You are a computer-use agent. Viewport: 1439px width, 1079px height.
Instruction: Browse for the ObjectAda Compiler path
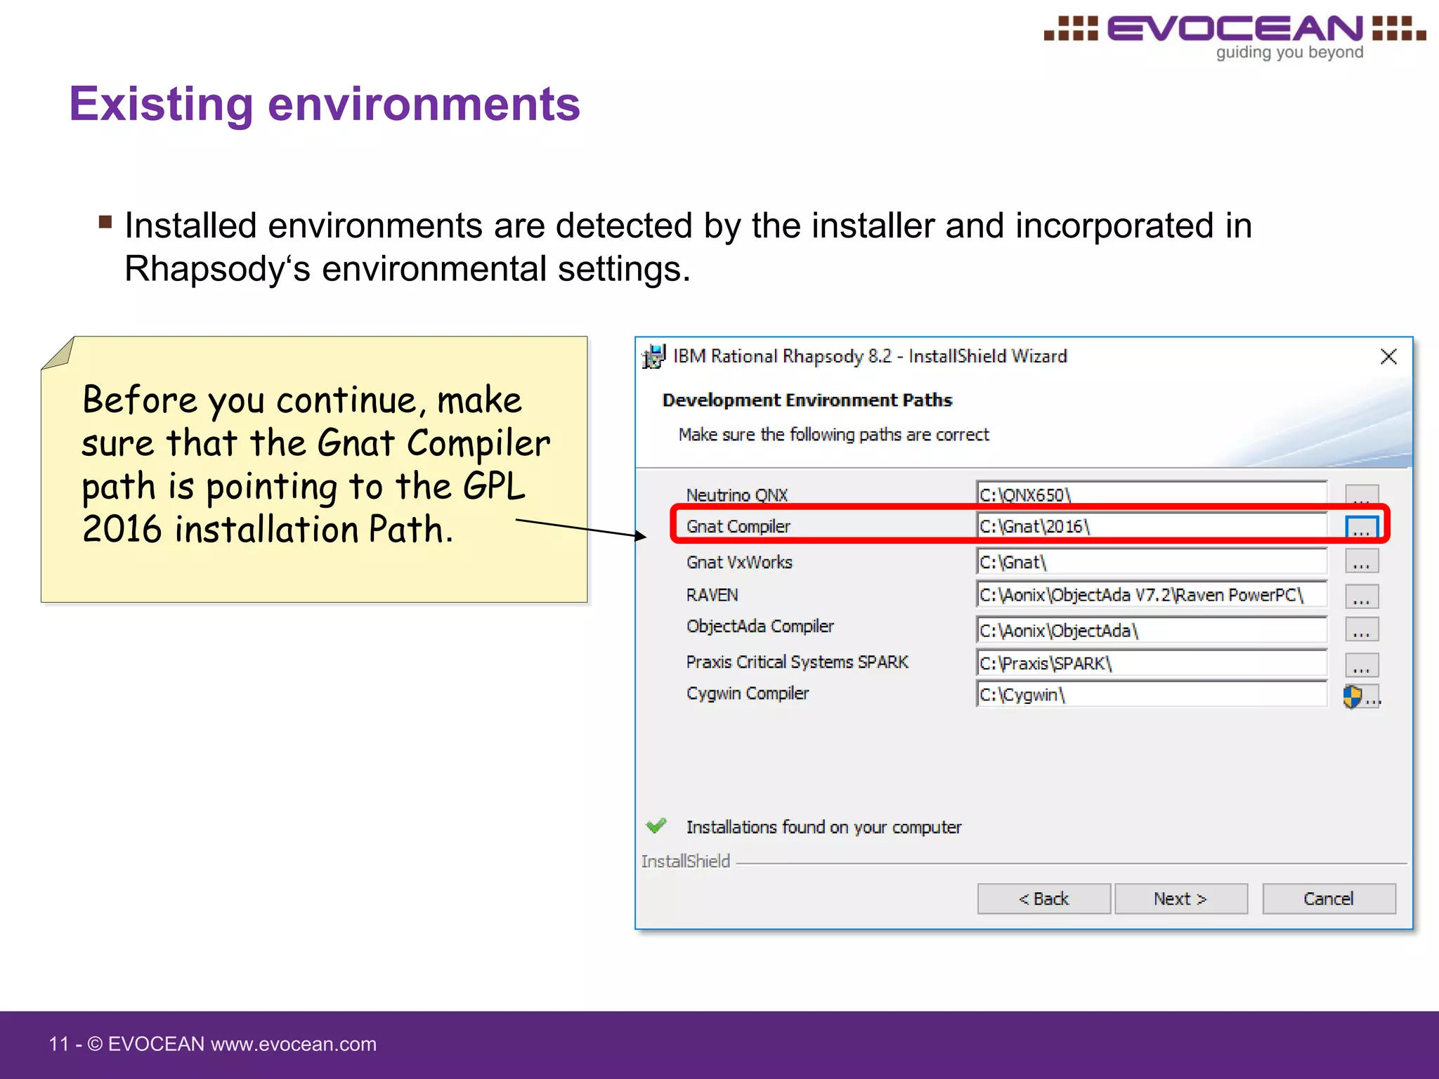pos(1362,629)
